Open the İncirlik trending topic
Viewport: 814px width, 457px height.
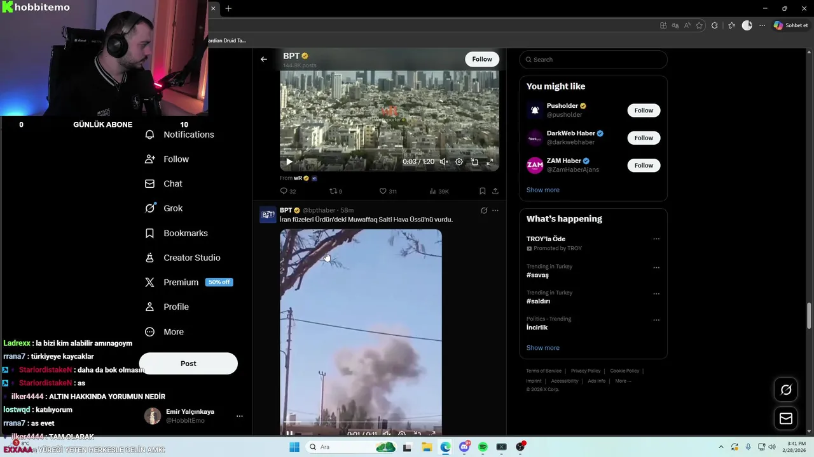(537, 328)
